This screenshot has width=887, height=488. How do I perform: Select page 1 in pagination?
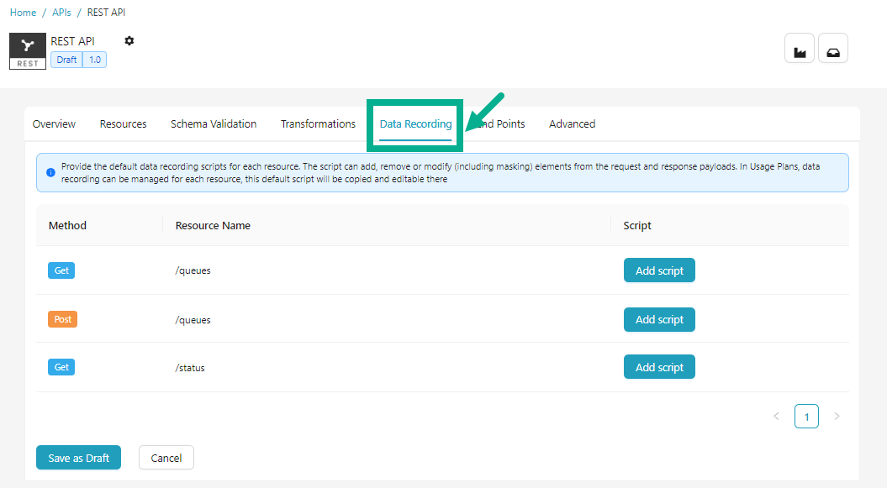(806, 417)
